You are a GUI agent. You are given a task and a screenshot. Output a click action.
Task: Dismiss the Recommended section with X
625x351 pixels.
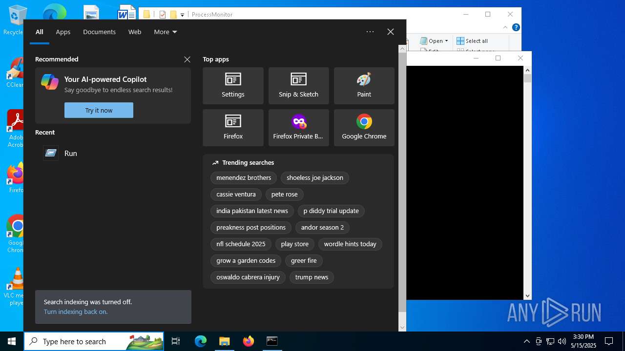187,59
